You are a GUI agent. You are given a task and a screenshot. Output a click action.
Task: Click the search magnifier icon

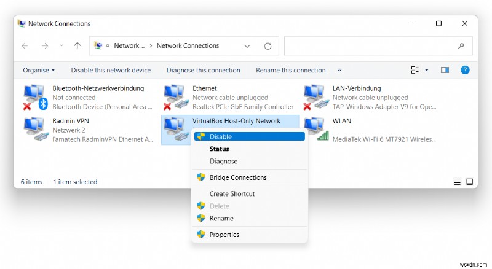(461, 46)
